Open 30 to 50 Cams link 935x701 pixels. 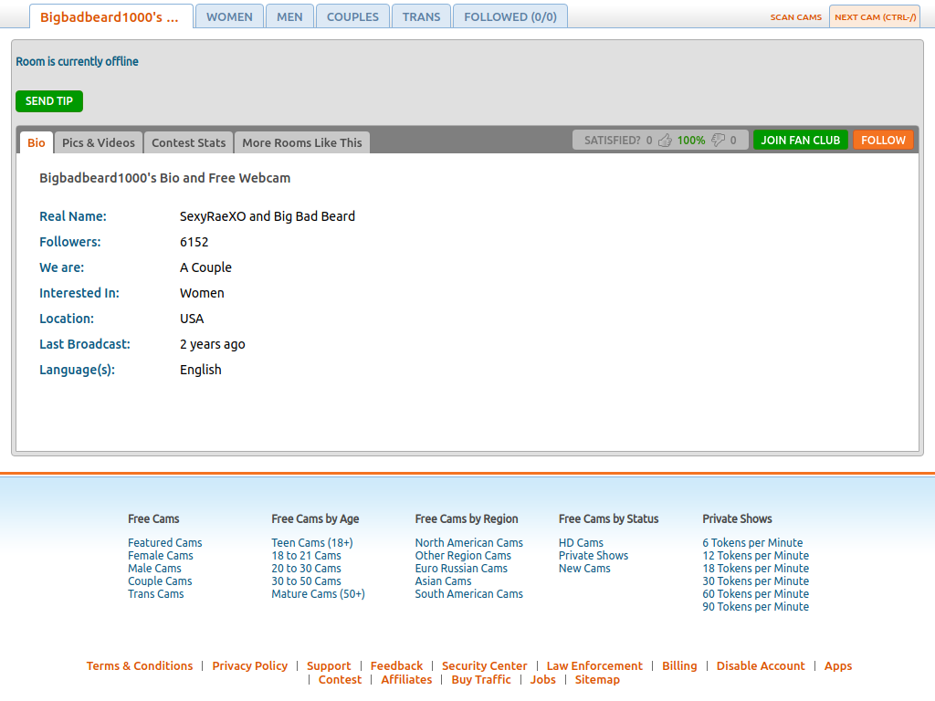[306, 581]
